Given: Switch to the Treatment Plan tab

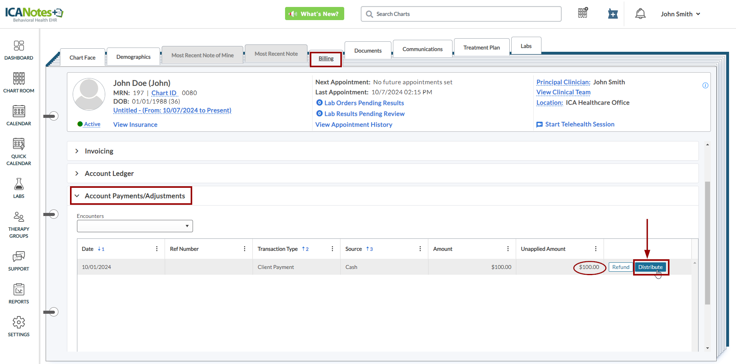Looking at the screenshot, I should tap(481, 48).
